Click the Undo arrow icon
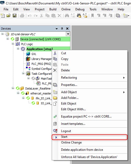This screenshot has width=131, height=164. [x=30, y=16]
